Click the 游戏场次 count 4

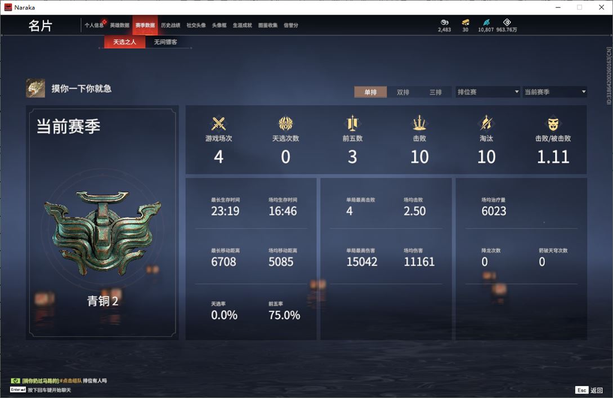(x=218, y=156)
